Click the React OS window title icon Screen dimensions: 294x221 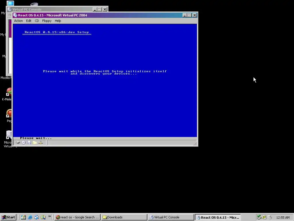click(16, 15)
